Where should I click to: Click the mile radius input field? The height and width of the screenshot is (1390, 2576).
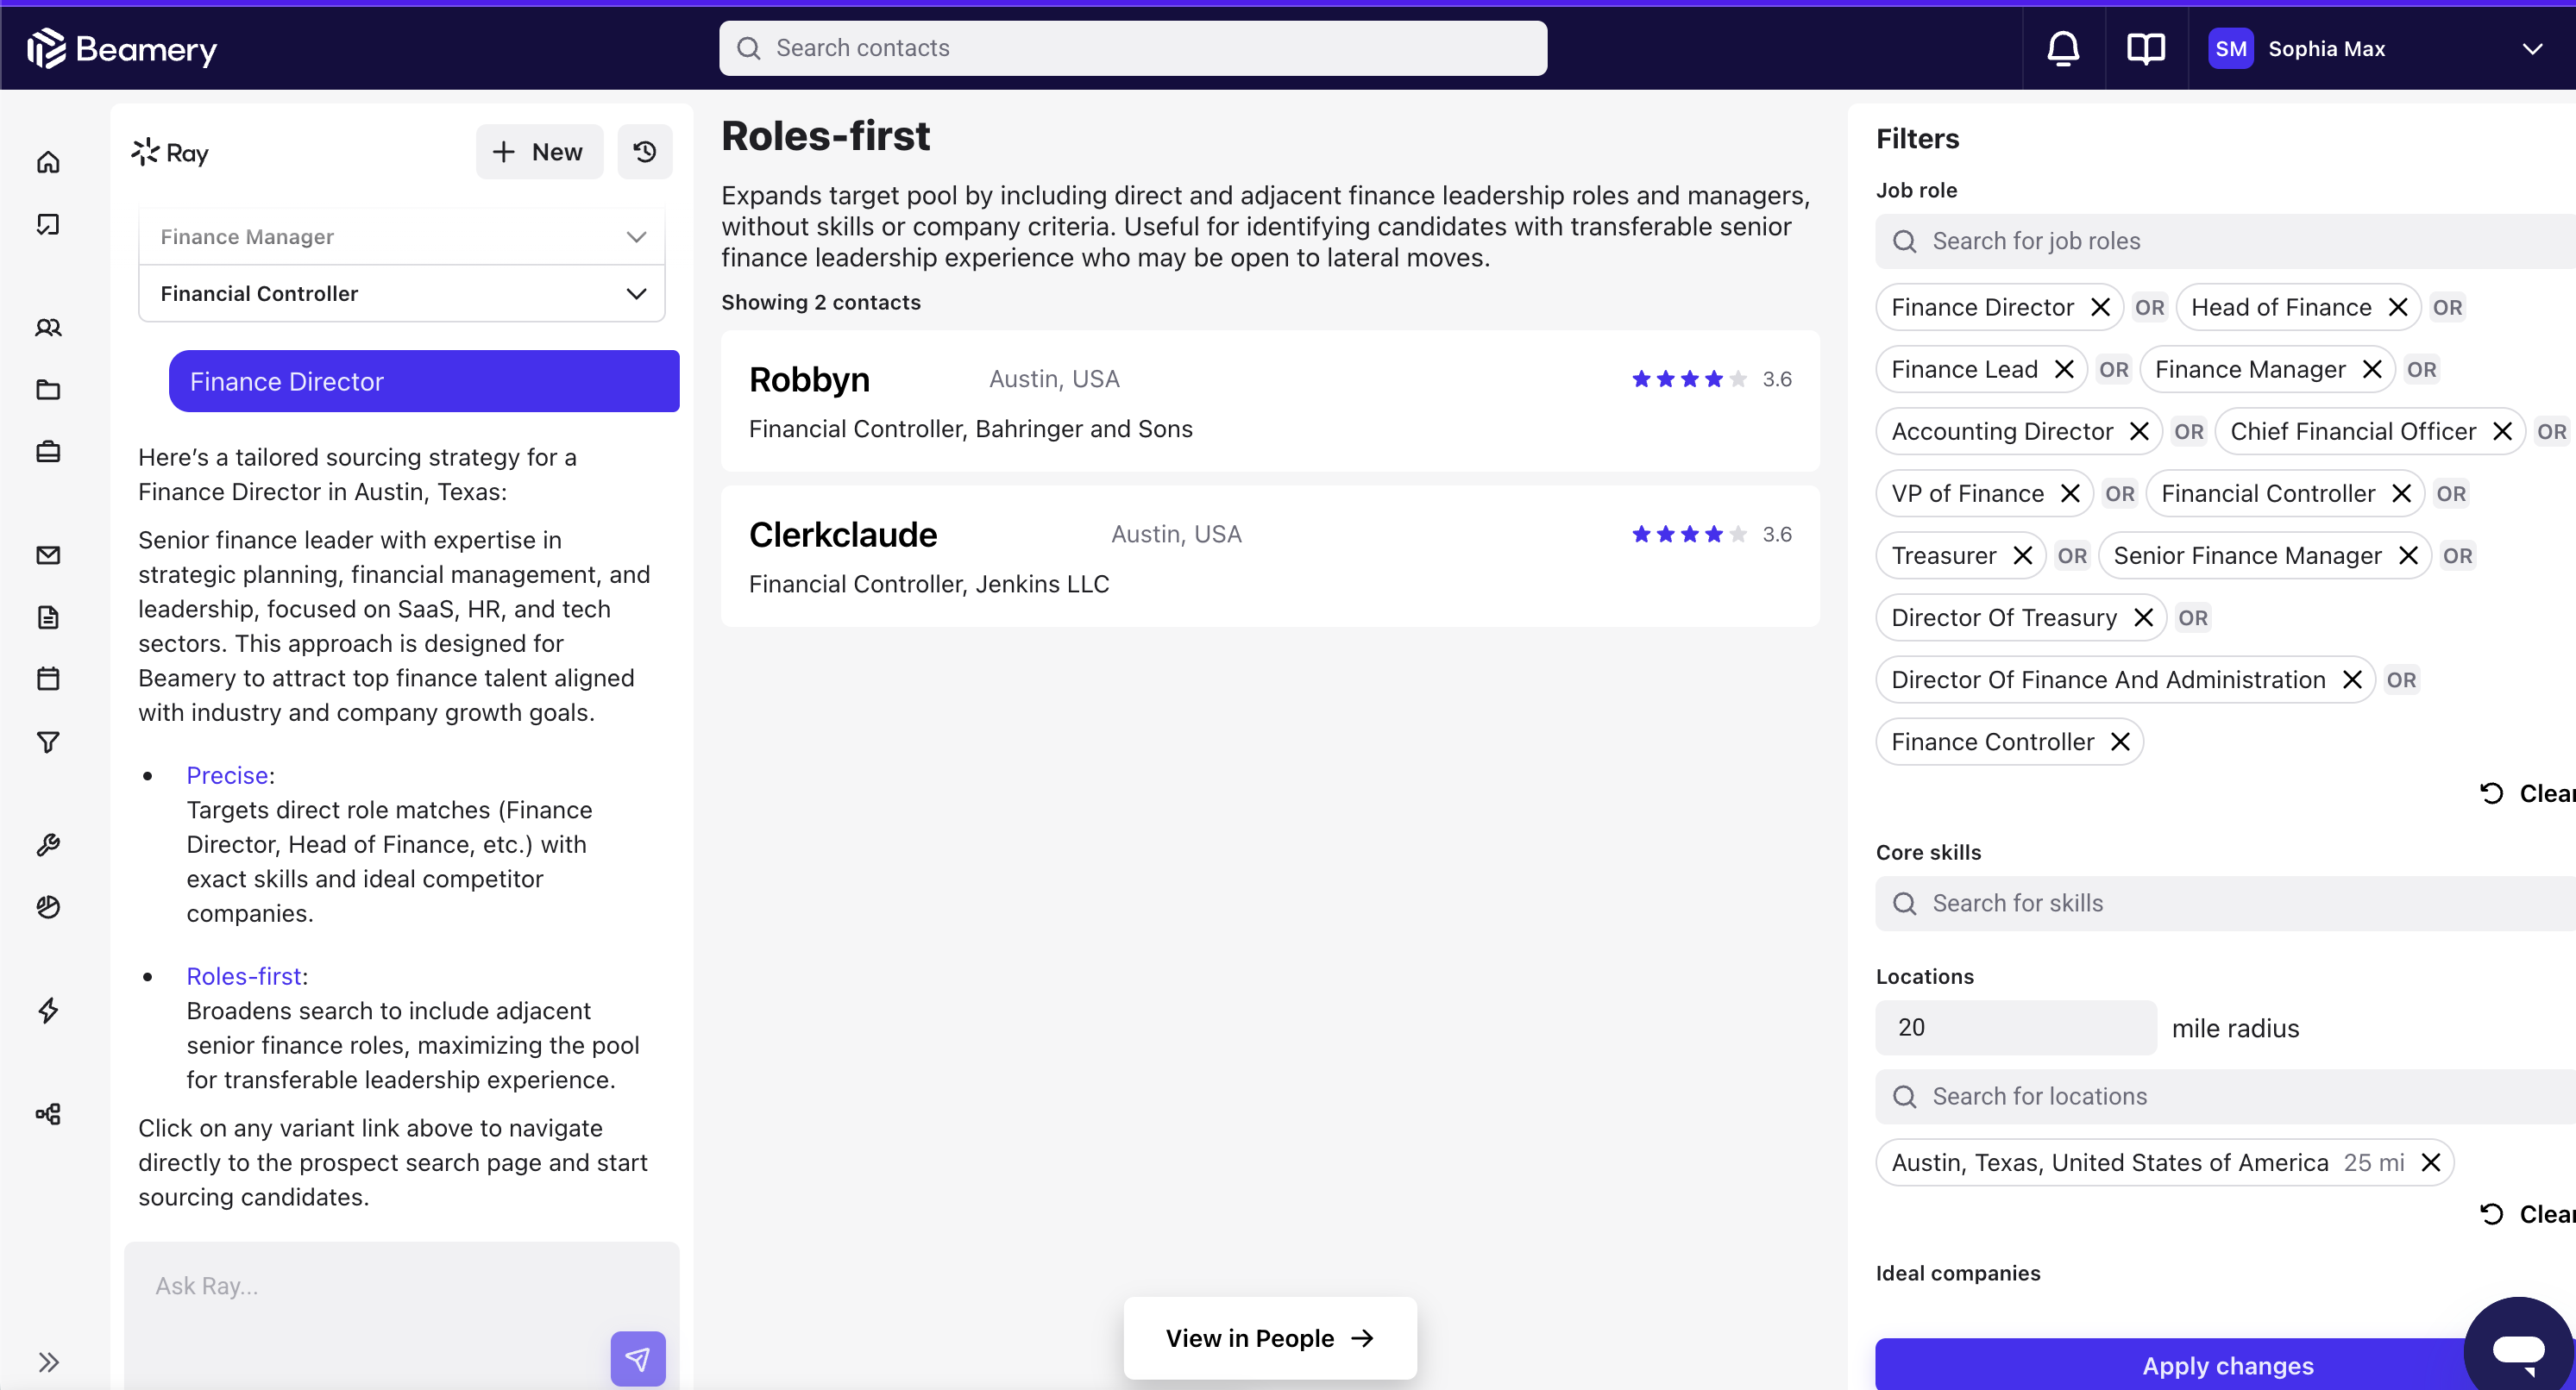click(2014, 1027)
